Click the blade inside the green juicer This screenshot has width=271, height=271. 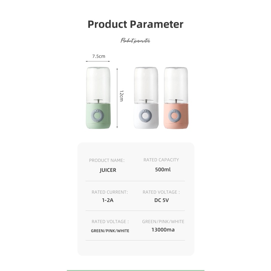click(98, 101)
